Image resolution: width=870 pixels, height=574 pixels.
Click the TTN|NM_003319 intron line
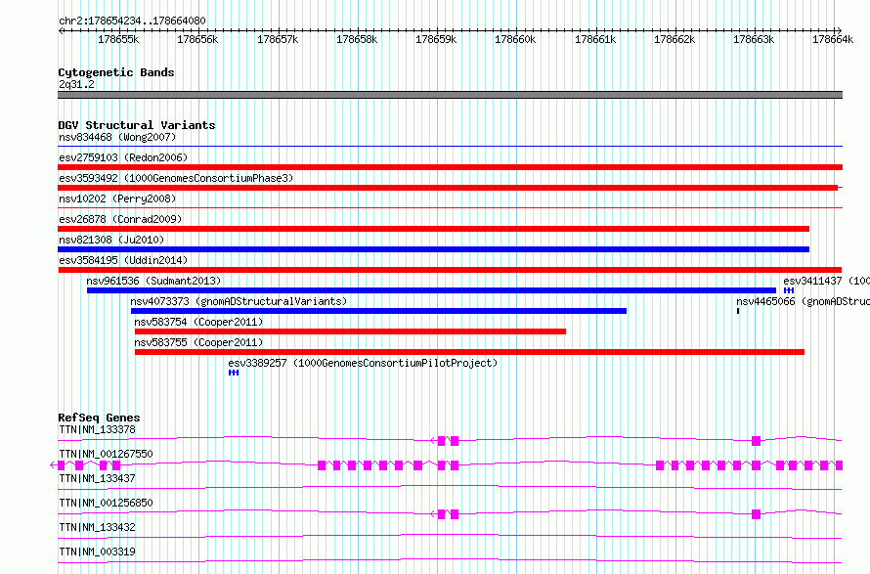pyautogui.click(x=450, y=562)
